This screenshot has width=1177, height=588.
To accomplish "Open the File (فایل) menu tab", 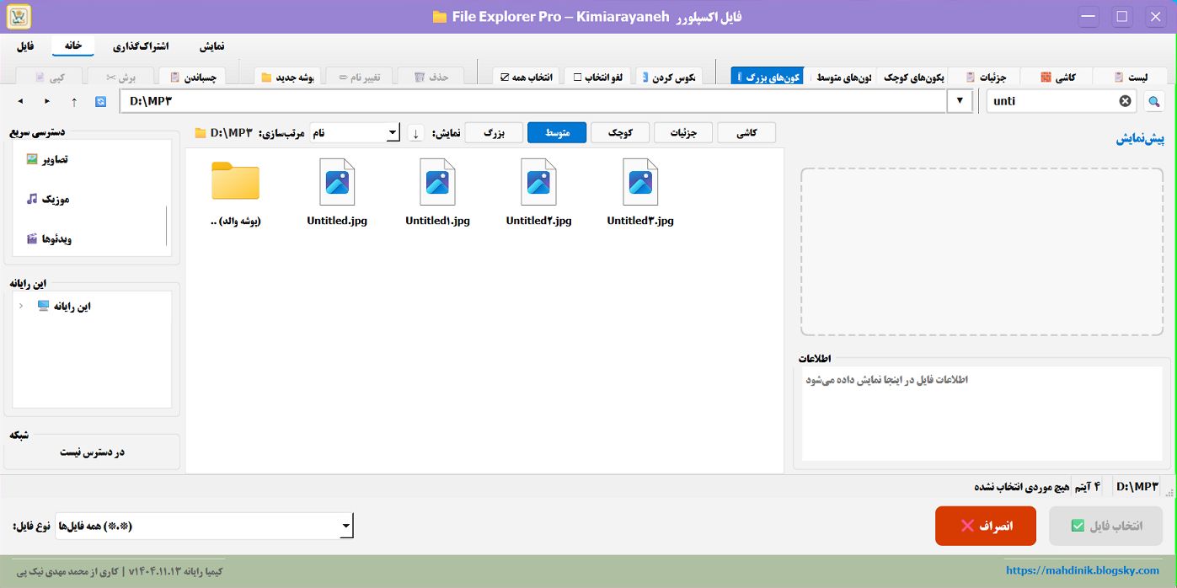I will (25, 46).
